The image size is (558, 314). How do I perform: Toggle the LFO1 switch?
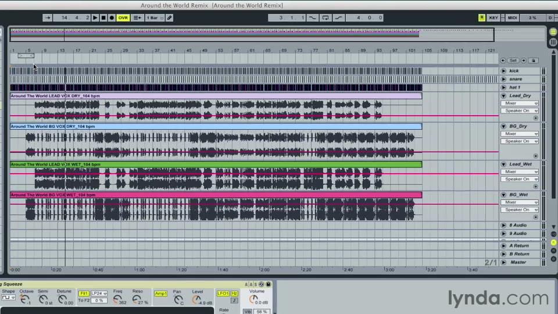tap(223, 293)
